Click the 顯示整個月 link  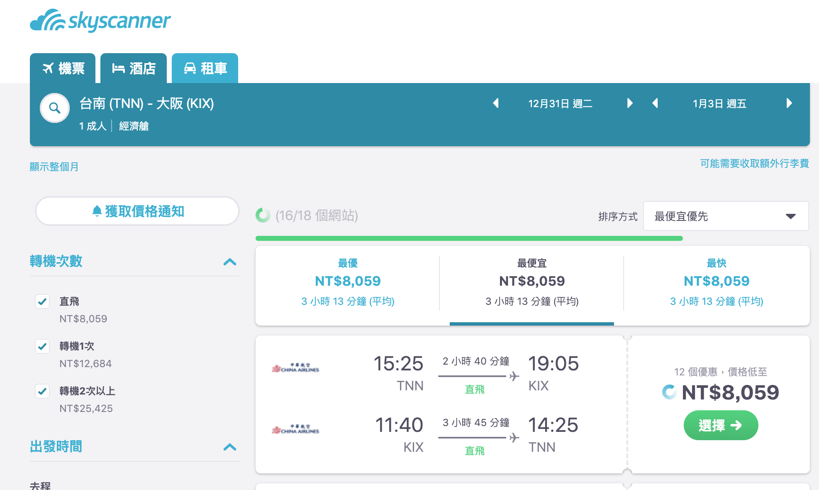(x=54, y=167)
